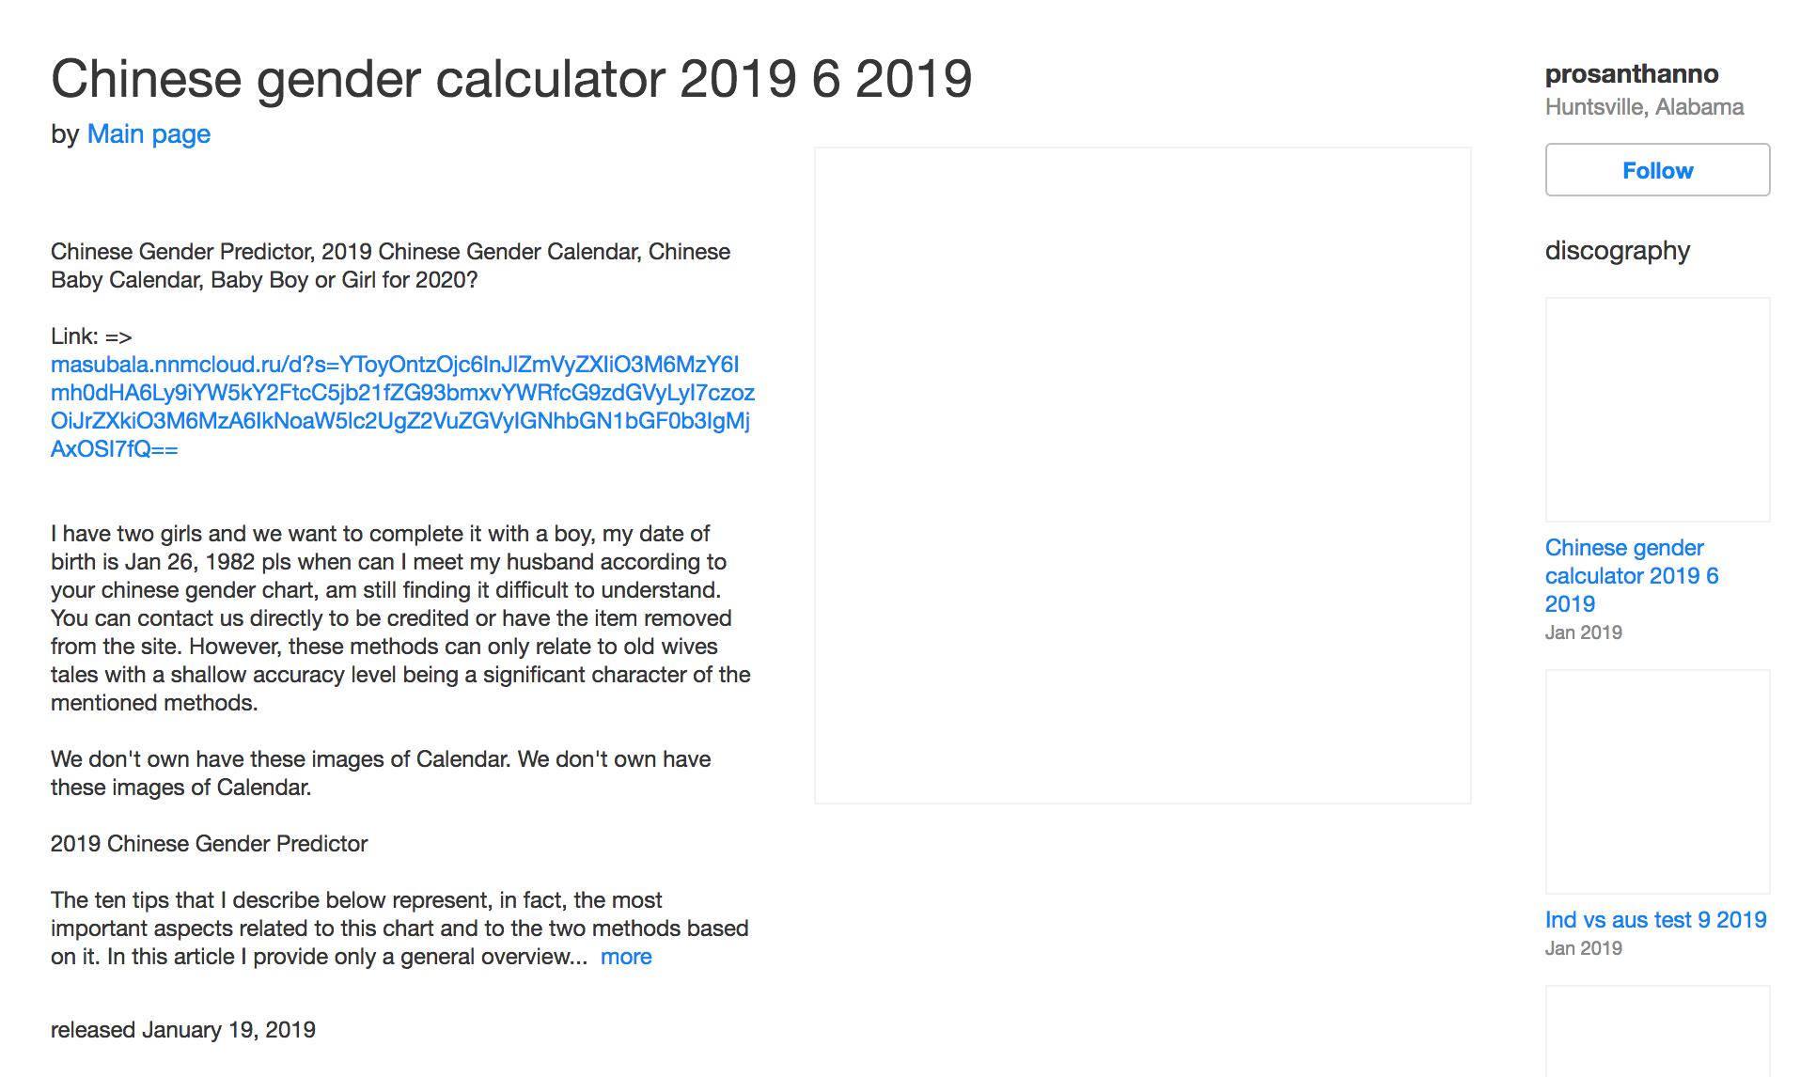Viewport: 1816px width, 1077px height.
Task: Open Ind vs aus test 9 2019 thumbnail
Action: [x=1657, y=782]
